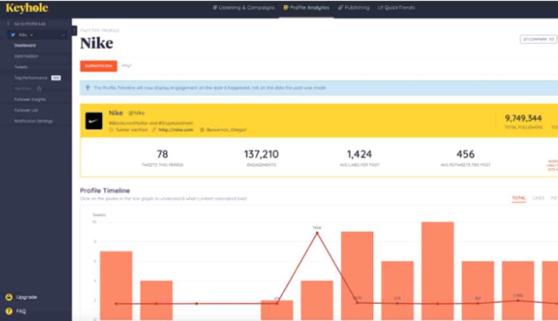Select the Profile Analytics tab
Screen dimensions: 558x321
click(306, 8)
